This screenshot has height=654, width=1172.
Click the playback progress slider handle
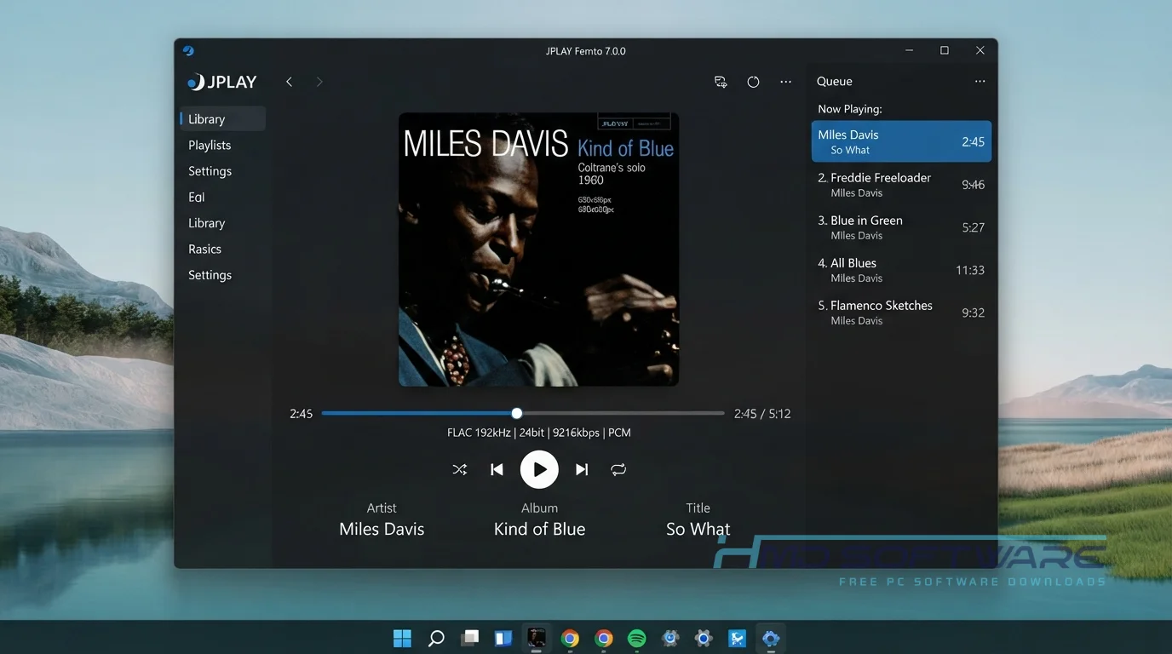click(x=517, y=413)
